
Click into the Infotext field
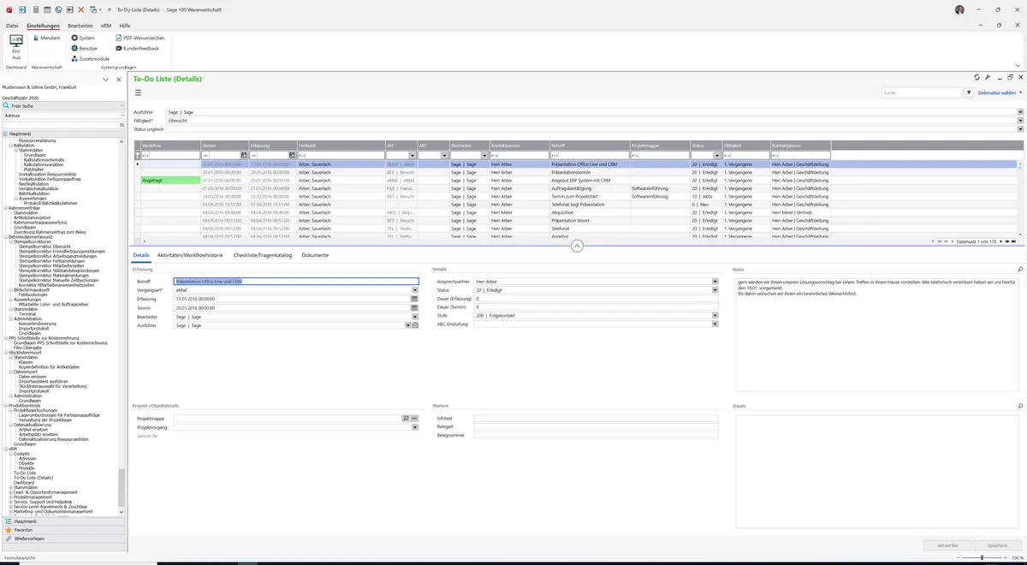(x=596, y=419)
